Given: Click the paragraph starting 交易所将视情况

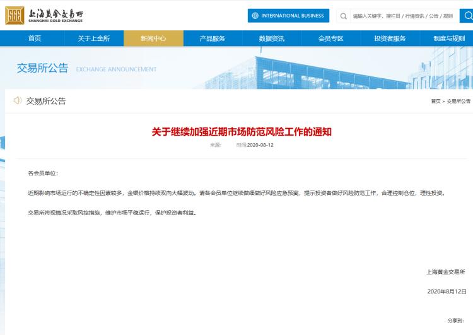Looking at the screenshot, I should coord(112,213).
